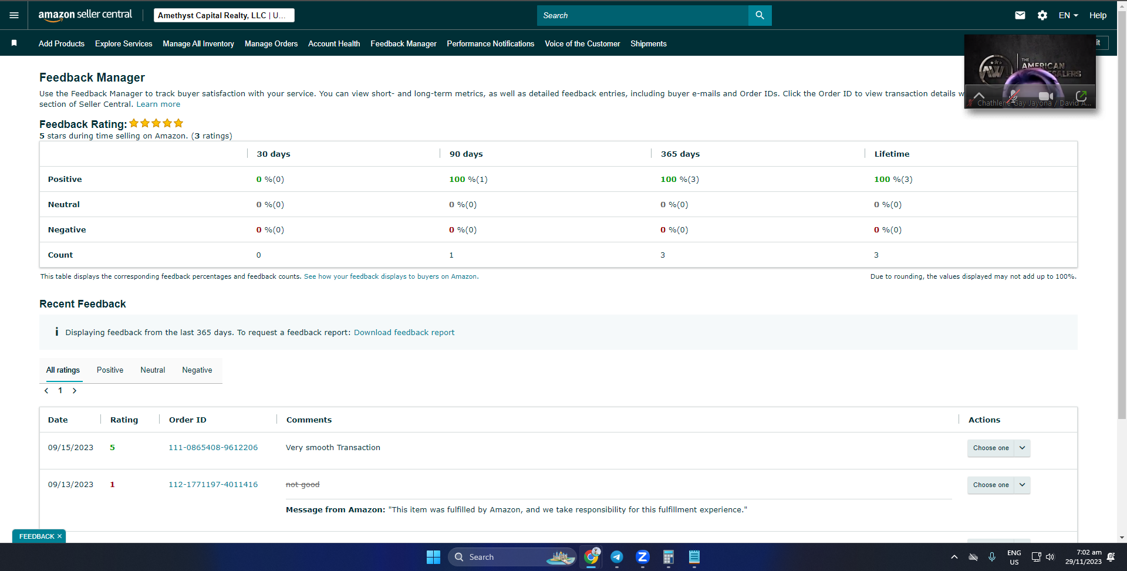This screenshot has width=1127, height=571.
Task: Click the Windows taskbar Search box
Action: point(512,557)
